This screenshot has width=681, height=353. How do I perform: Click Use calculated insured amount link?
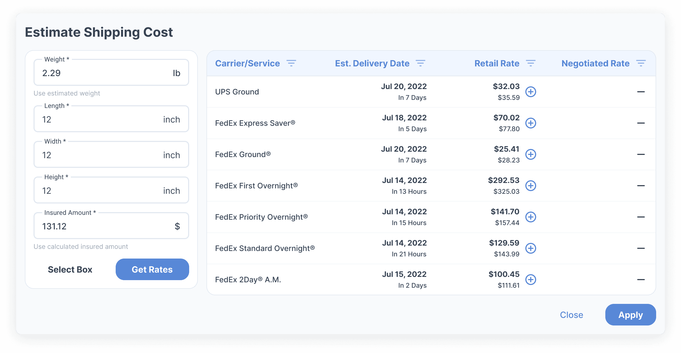(81, 247)
